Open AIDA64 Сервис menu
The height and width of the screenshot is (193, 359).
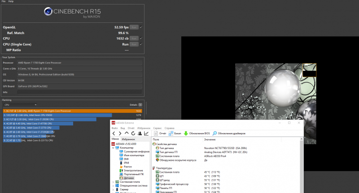pyautogui.click(x=158, y=128)
